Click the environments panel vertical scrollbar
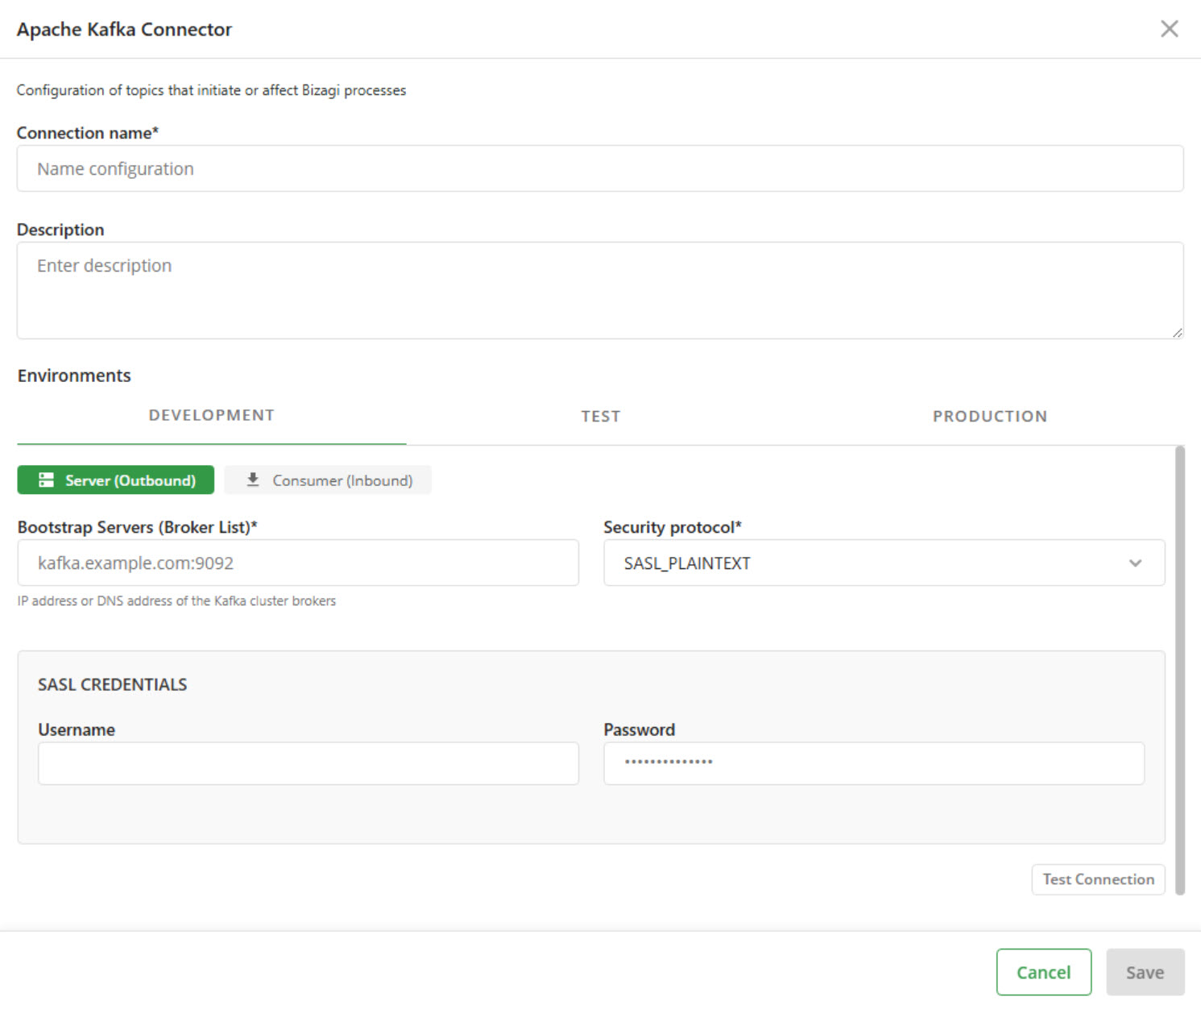 (1180, 671)
